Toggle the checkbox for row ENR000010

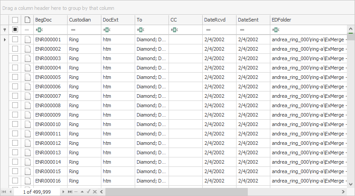(15, 124)
